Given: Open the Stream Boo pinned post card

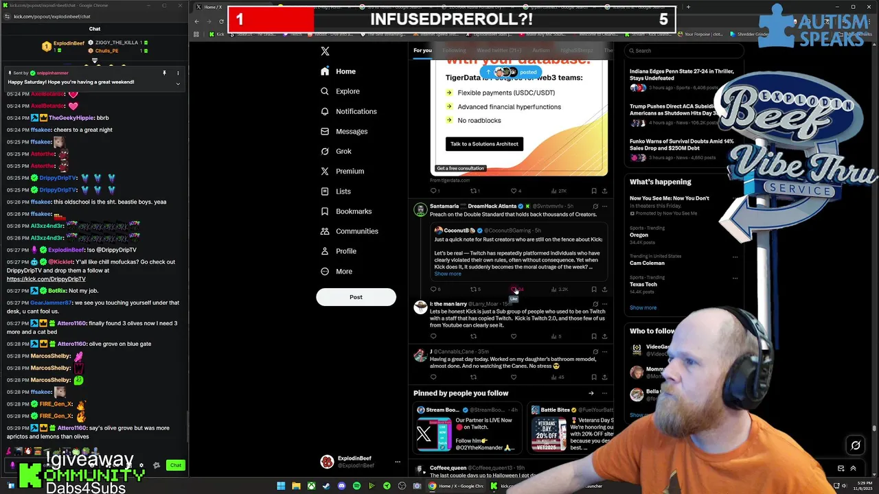Looking at the screenshot, I should [469, 428].
